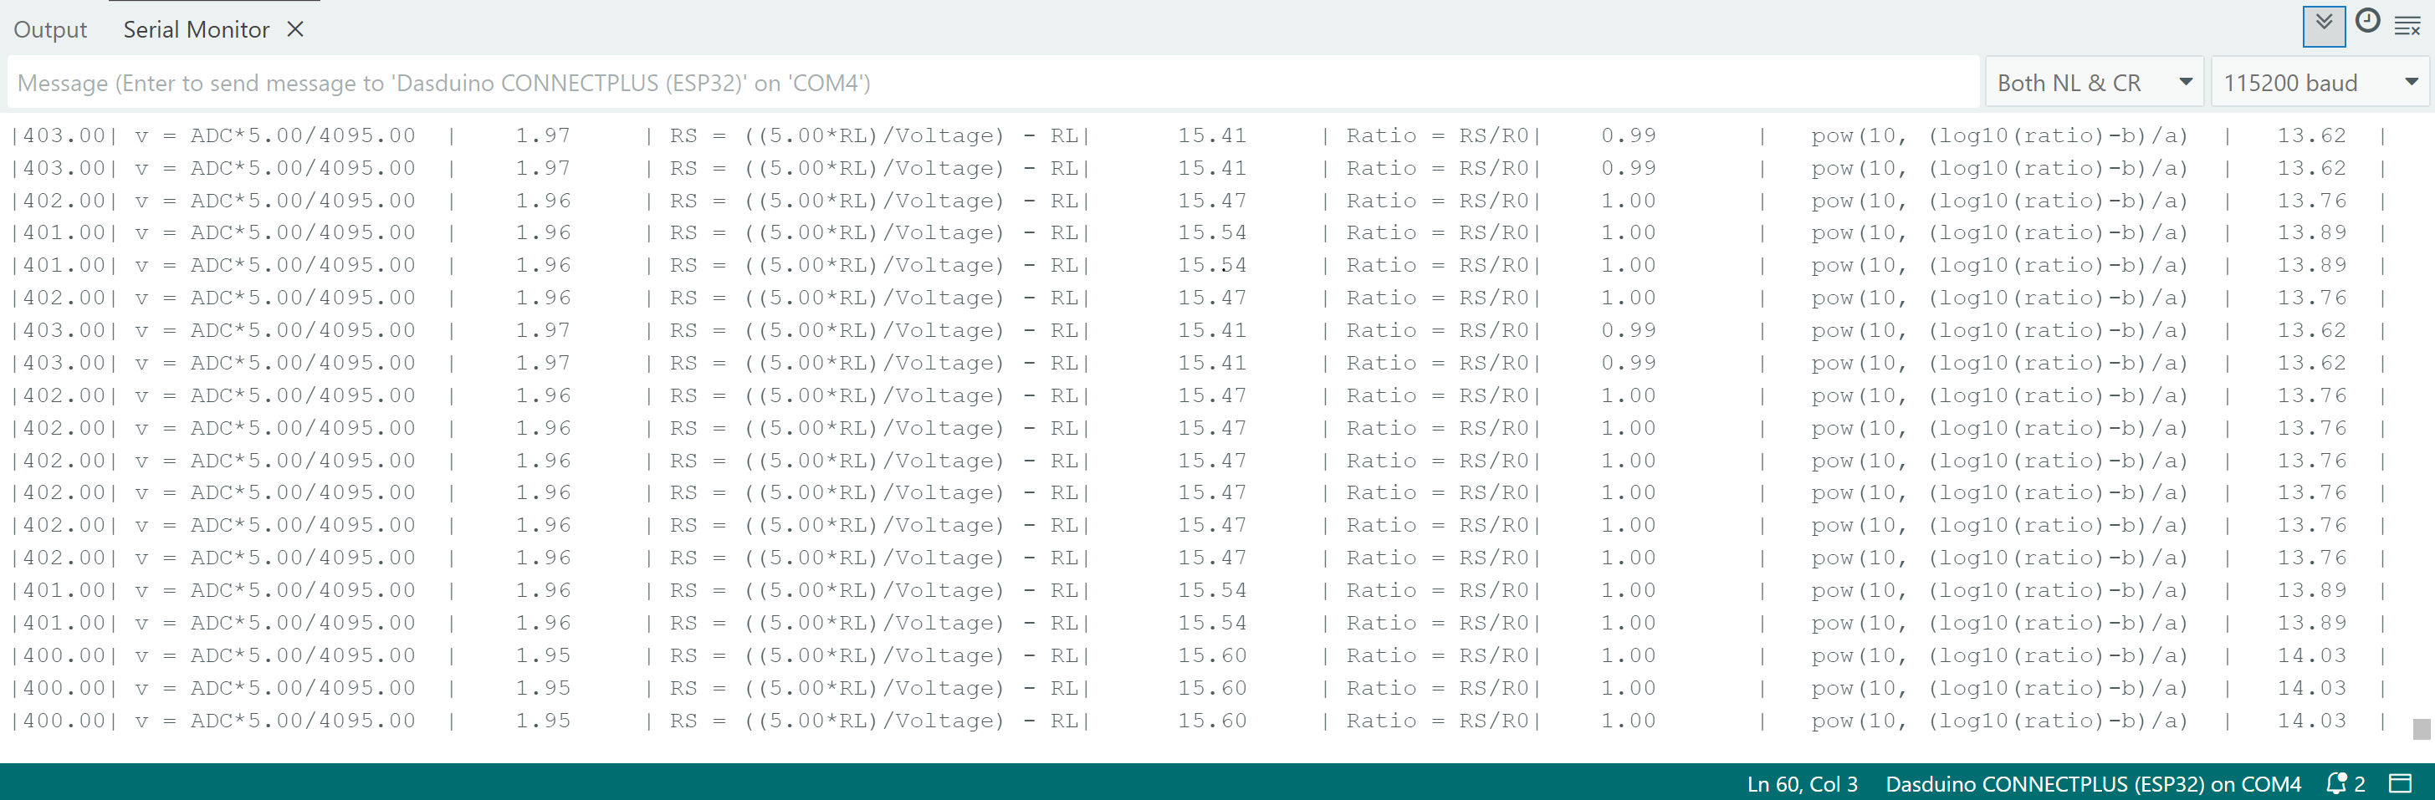This screenshot has width=2435, height=800.
Task: Open notifications bell in status bar
Action: pos(2336,783)
